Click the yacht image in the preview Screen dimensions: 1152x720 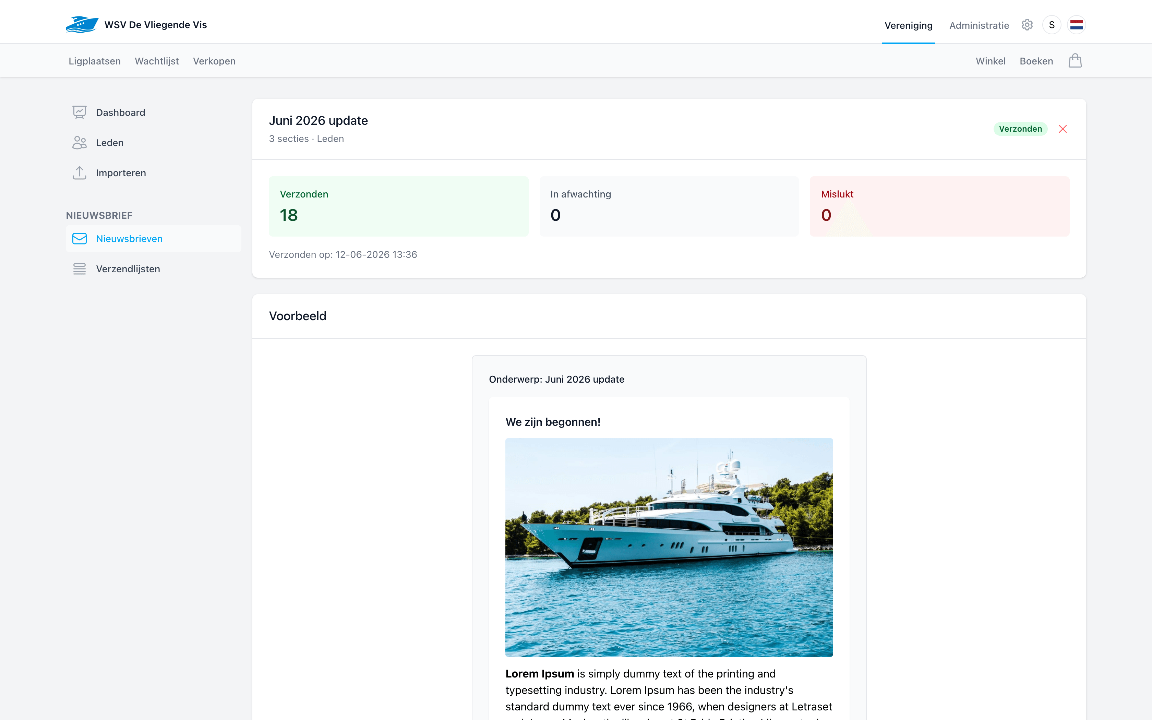tap(669, 547)
